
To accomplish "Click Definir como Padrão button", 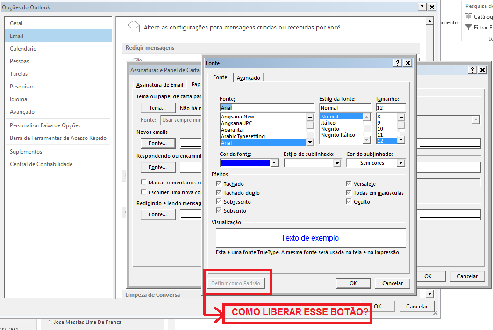I will (x=236, y=283).
